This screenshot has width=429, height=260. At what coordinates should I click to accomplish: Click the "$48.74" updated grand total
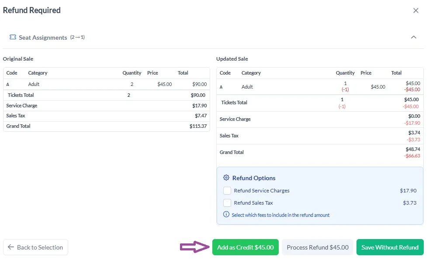(413, 149)
